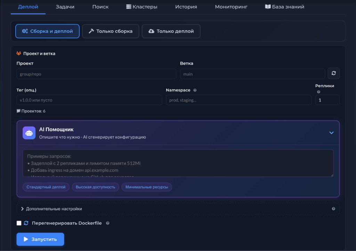This screenshot has width=356, height=251.
Task: Click the folder icon beside Проектов: 6
Action: click(x=18, y=111)
